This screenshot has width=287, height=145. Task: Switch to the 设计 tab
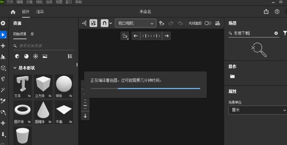(26, 12)
